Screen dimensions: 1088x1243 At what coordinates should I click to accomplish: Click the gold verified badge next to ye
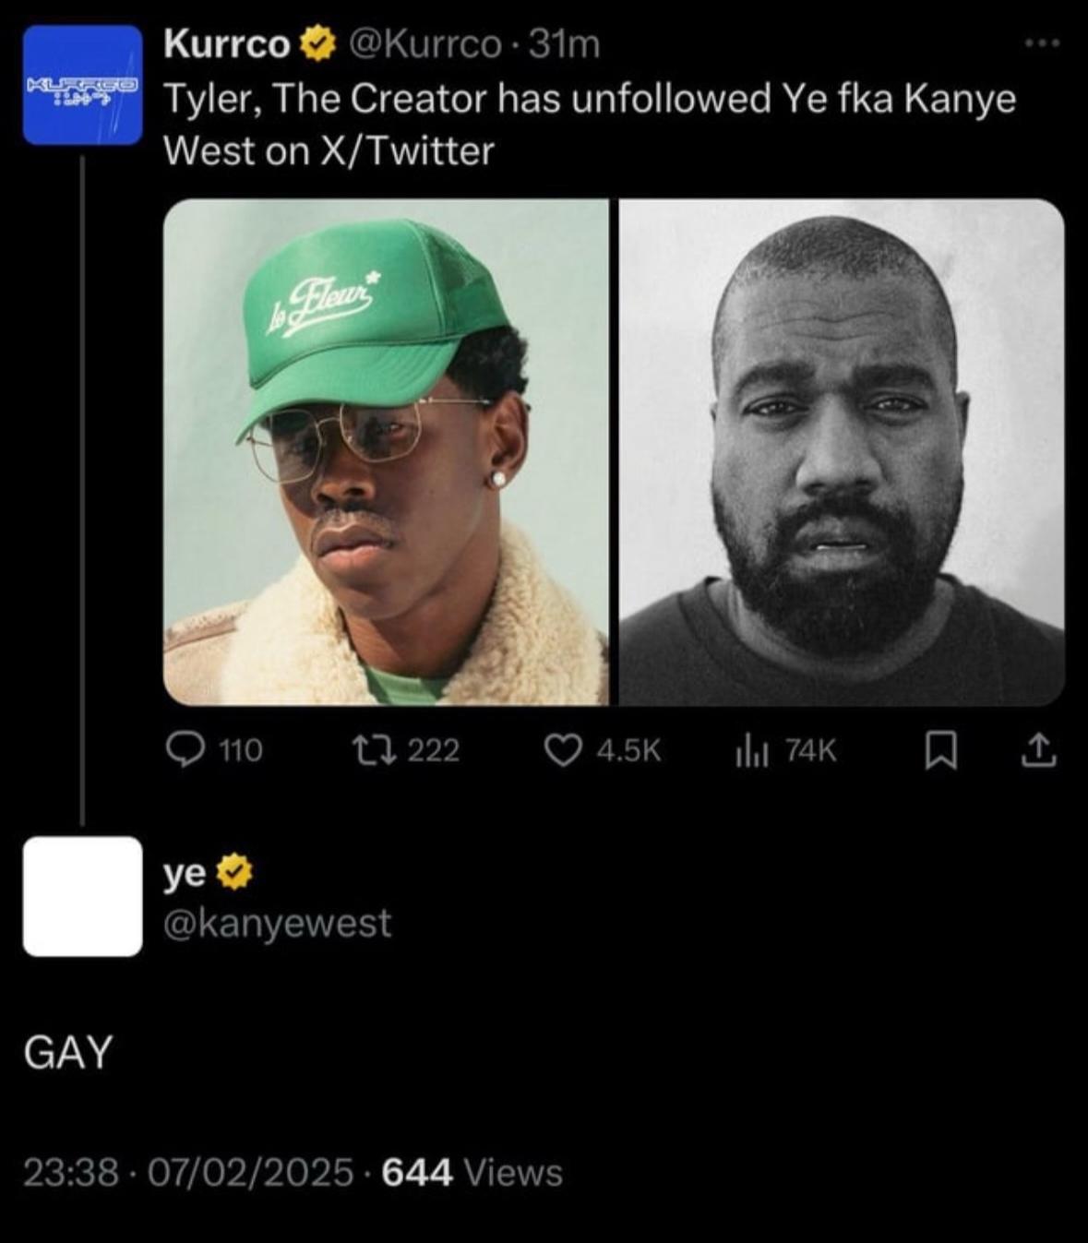(235, 874)
